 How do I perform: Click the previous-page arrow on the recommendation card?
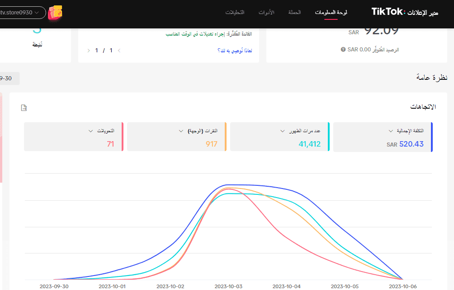pyautogui.click(x=119, y=51)
